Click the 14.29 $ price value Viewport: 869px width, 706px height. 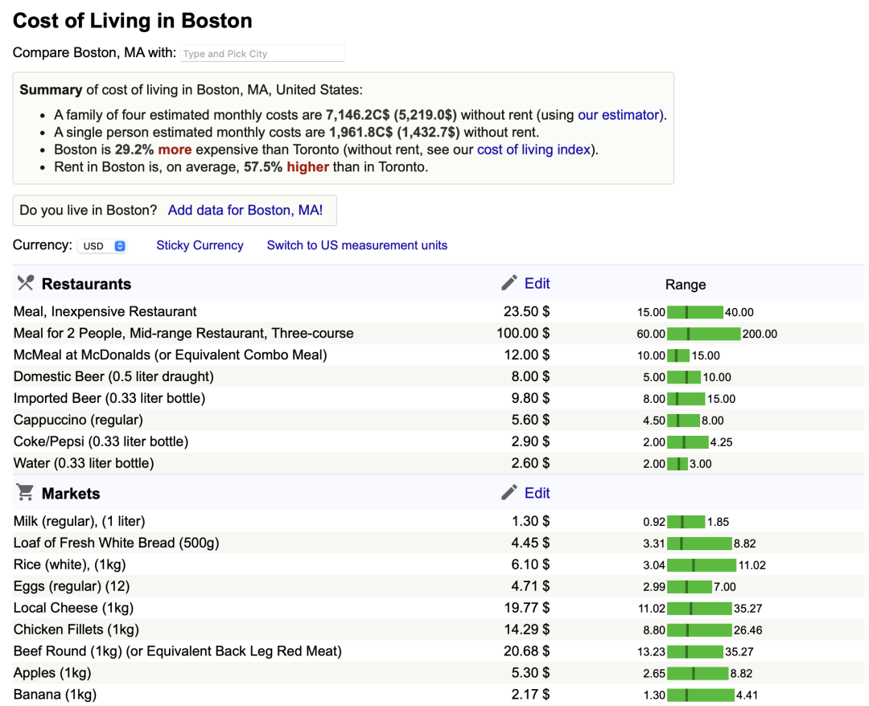pyautogui.click(x=526, y=629)
